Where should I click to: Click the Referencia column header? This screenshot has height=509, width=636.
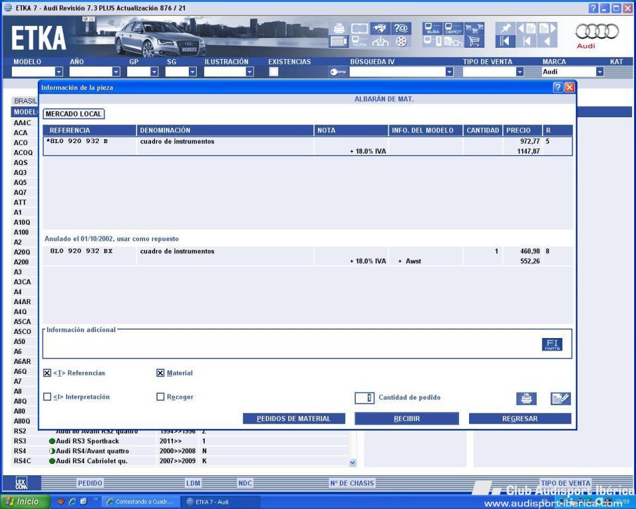[x=89, y=131]
